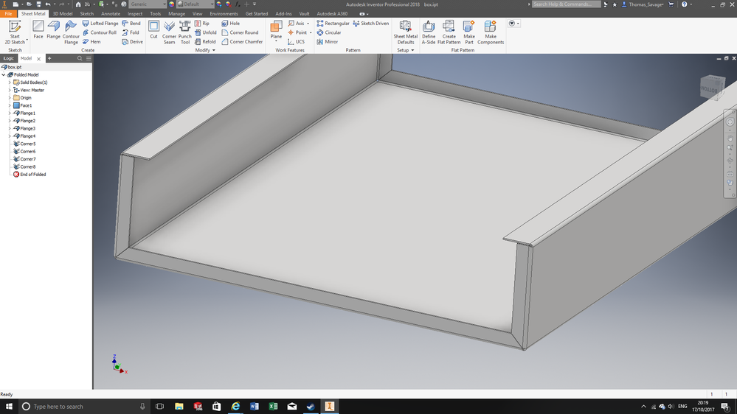The image size is (737, 414).
Task: Select the Refold tool
Action: tap(205, 42)
